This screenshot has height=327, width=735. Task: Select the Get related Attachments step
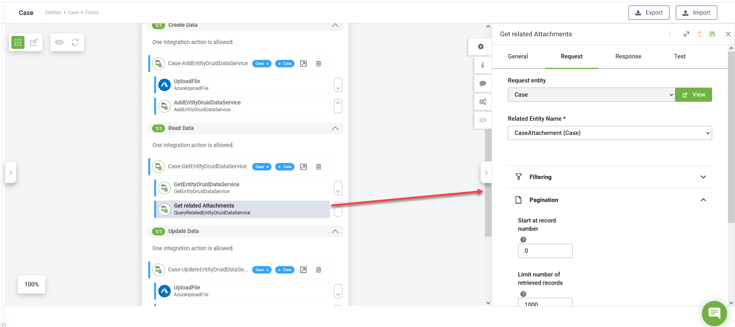(242, 209)
